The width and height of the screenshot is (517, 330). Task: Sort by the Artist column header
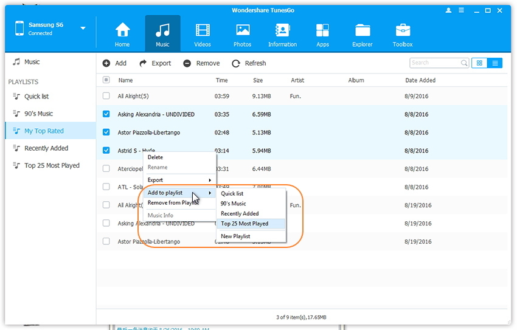point(297,80)
